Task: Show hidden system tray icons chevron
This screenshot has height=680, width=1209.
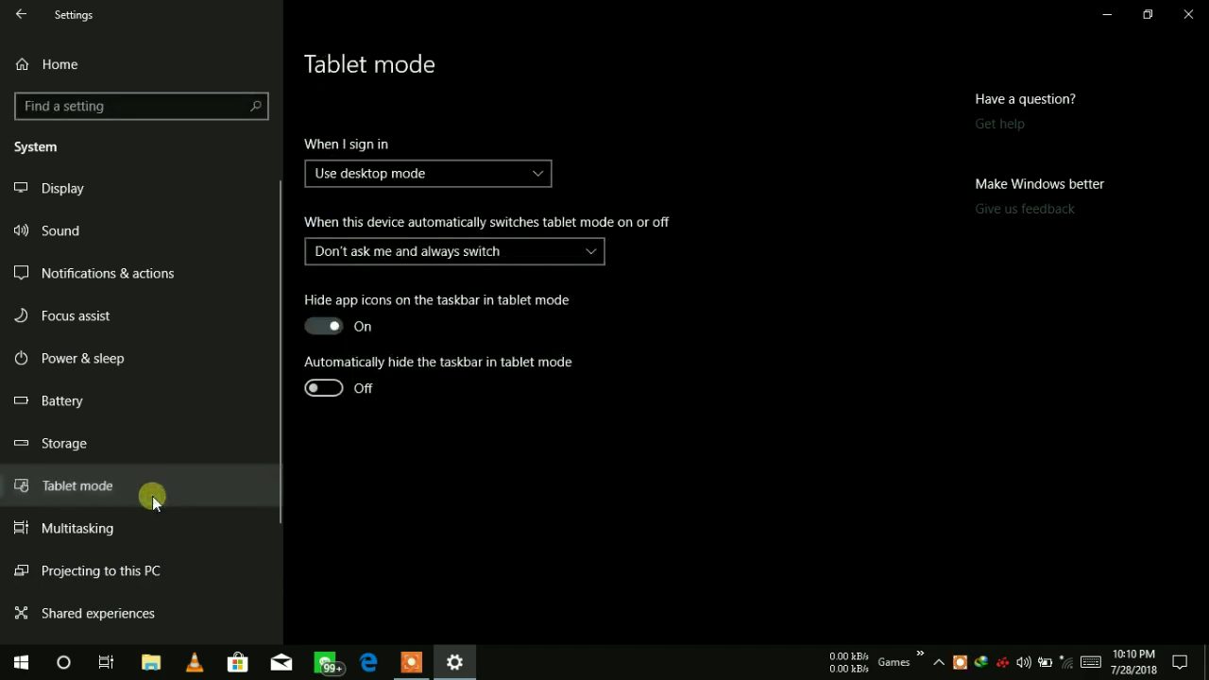Action: pos(939,662)
